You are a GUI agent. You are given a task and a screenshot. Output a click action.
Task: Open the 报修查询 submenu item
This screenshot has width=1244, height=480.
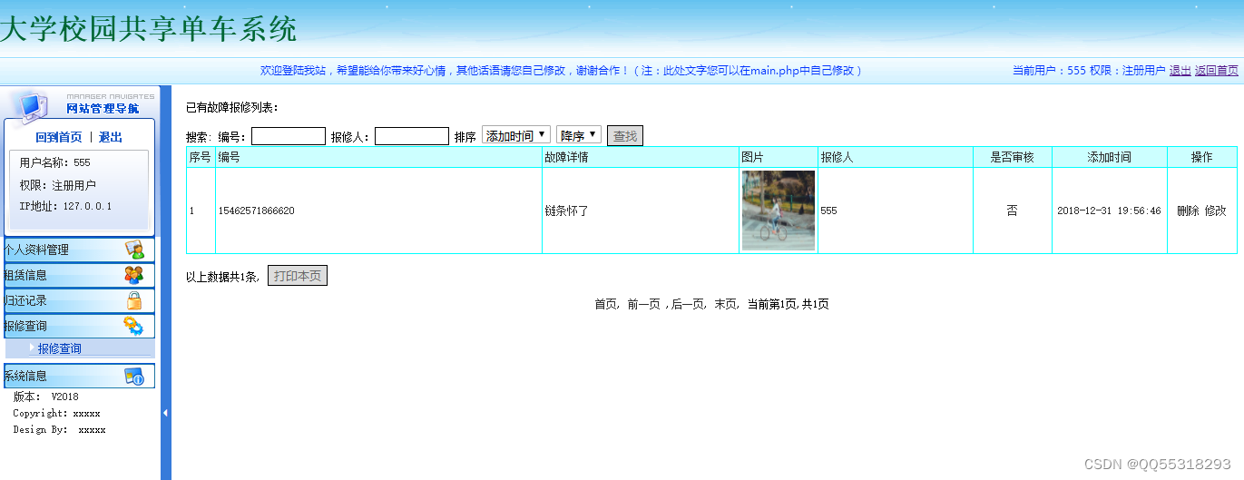[60, 348]
